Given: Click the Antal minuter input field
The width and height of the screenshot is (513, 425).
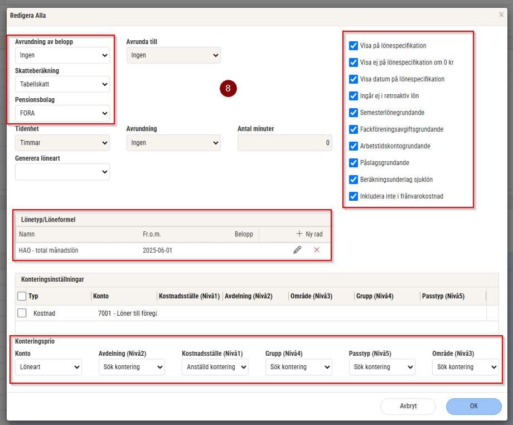Looking at the screenshot, I should pyautogui.click(x=284, y=143).
